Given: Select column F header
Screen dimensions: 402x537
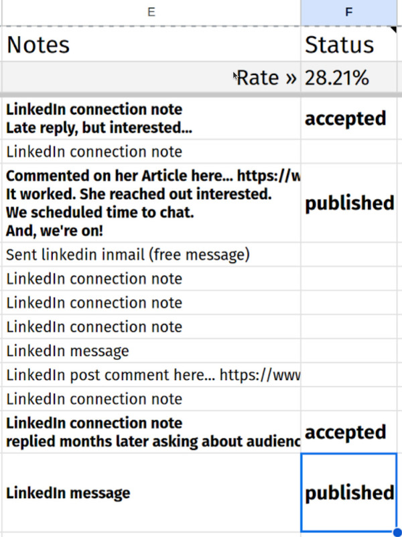Looking at the screenshot, I should click(x=348, y=11).
